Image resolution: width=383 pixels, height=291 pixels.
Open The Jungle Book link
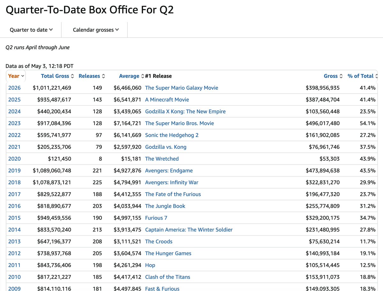coord(165,206)
